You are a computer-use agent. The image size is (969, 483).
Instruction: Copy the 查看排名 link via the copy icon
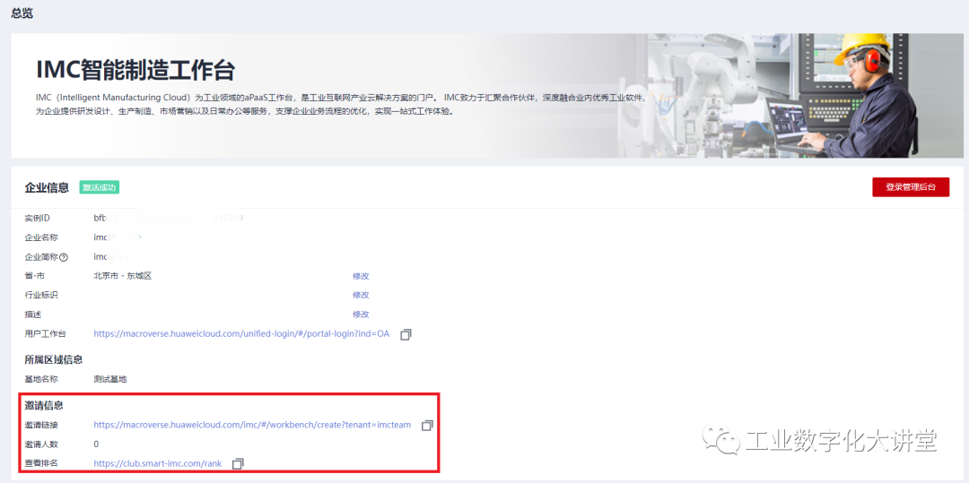(x=238, y=464)
